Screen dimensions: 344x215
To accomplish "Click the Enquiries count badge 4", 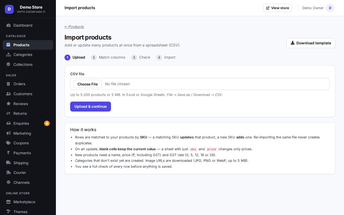I will tap(47, 123).
